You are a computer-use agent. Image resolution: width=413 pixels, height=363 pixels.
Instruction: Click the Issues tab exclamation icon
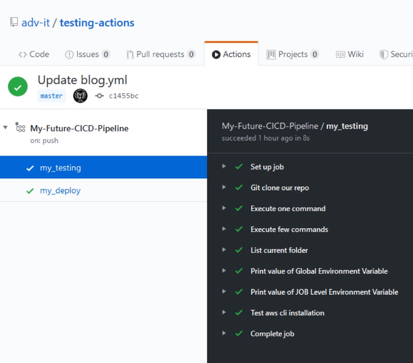tap(69, 54)
